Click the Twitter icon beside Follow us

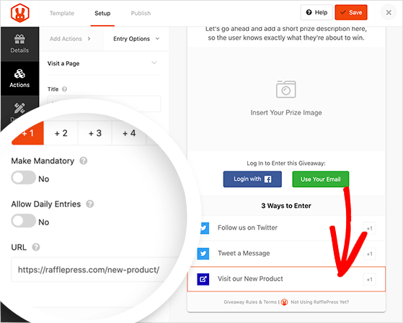point(204,228)
